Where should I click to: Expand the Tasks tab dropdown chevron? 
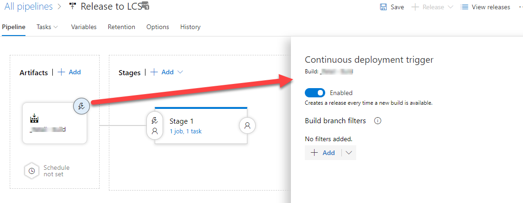pyautogui.click(x=56, y=27)
